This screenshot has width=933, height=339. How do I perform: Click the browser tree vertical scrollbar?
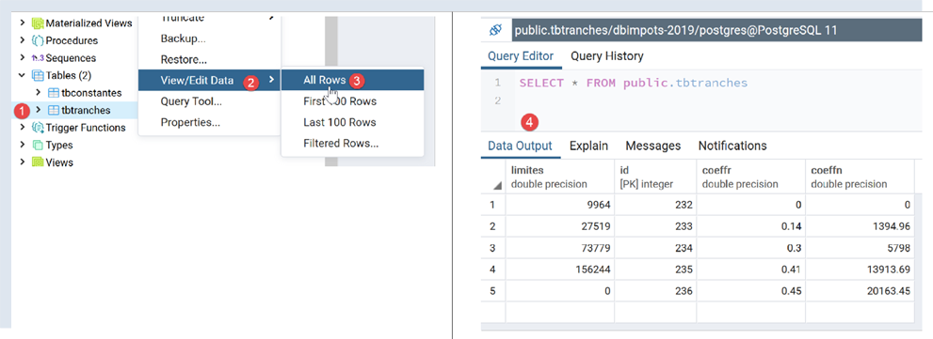tap(330, 92)
